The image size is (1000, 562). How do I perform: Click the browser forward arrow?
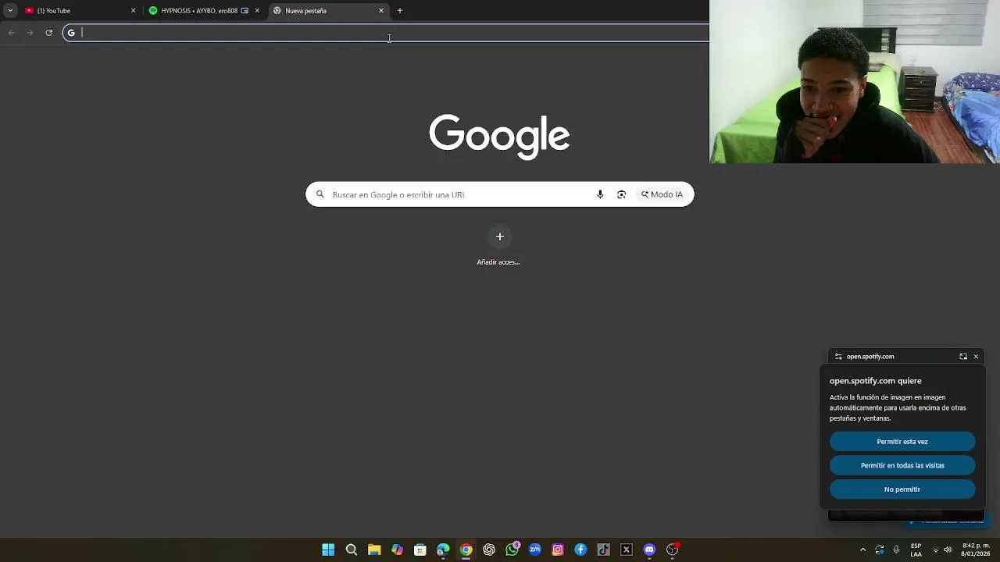click(30, 32)
